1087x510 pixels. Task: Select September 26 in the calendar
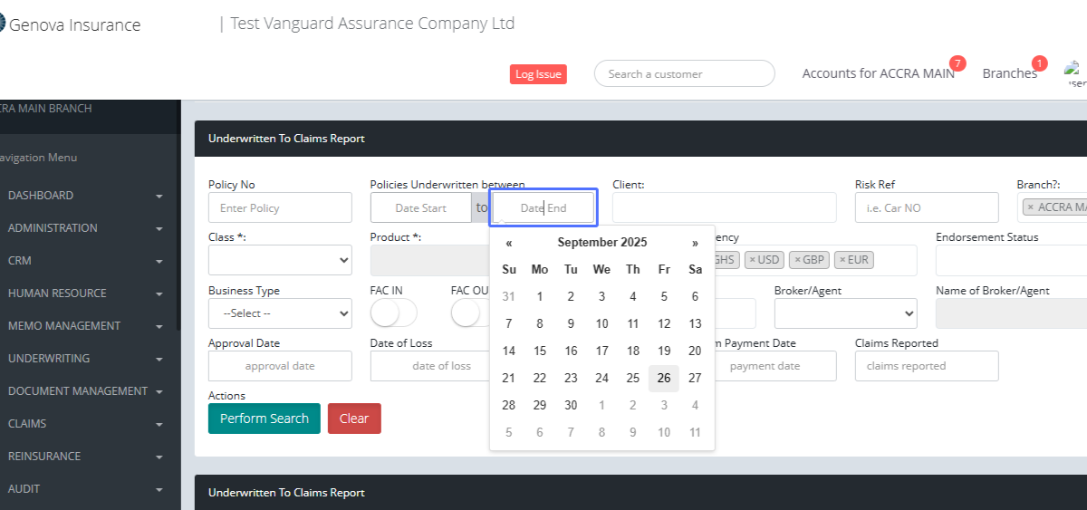664,379
